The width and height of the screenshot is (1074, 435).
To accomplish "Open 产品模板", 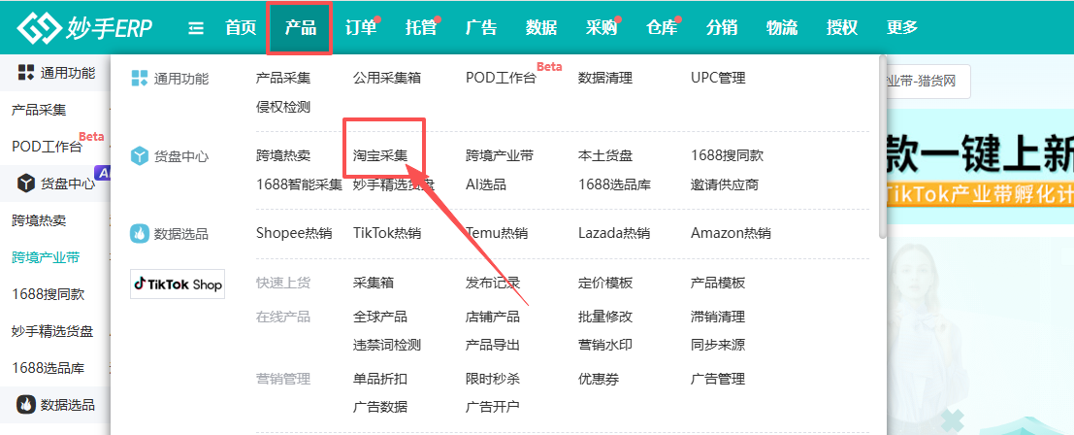I will point(718,283).
